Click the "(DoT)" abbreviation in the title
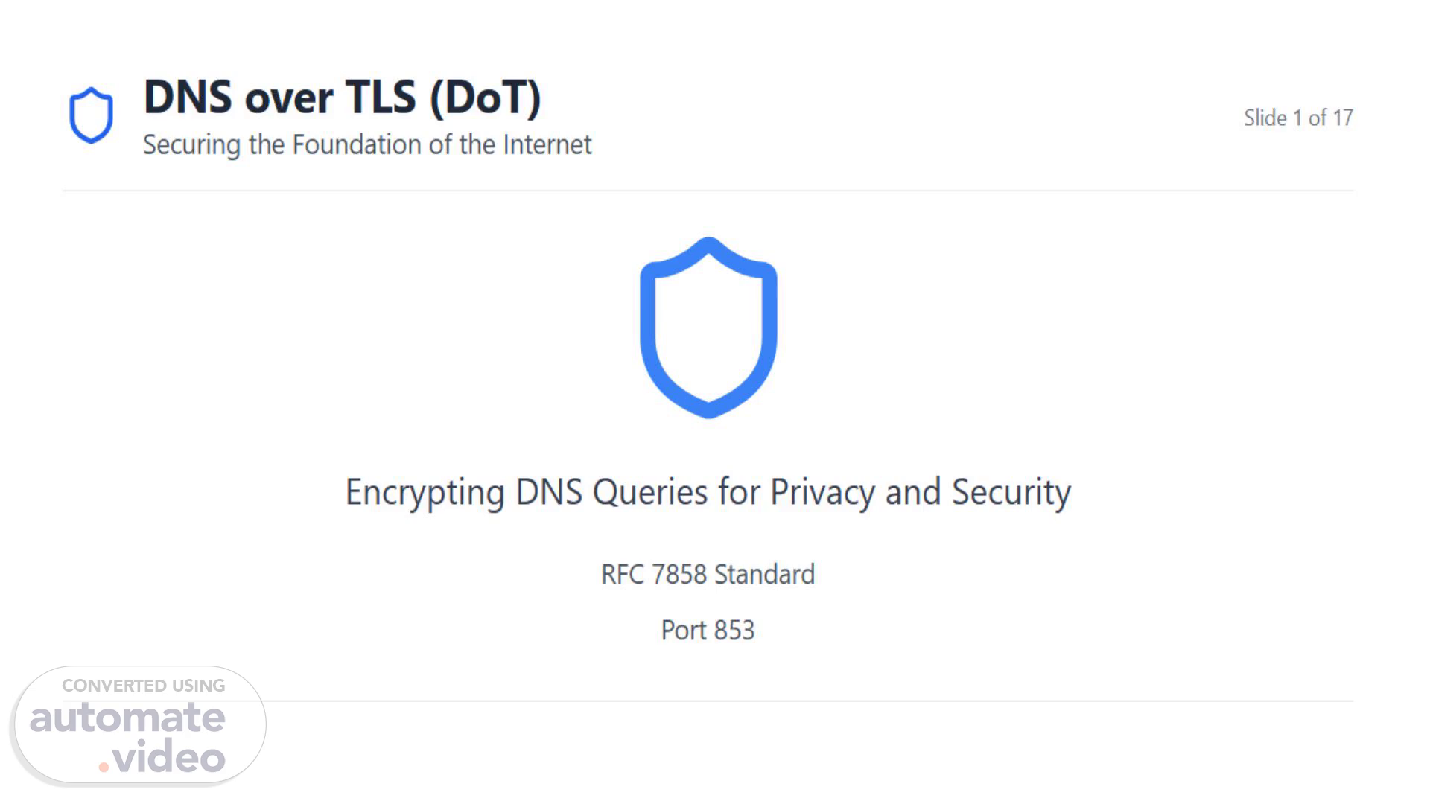This screenshot has width=1430, height=804. click(x=485, y=97)
